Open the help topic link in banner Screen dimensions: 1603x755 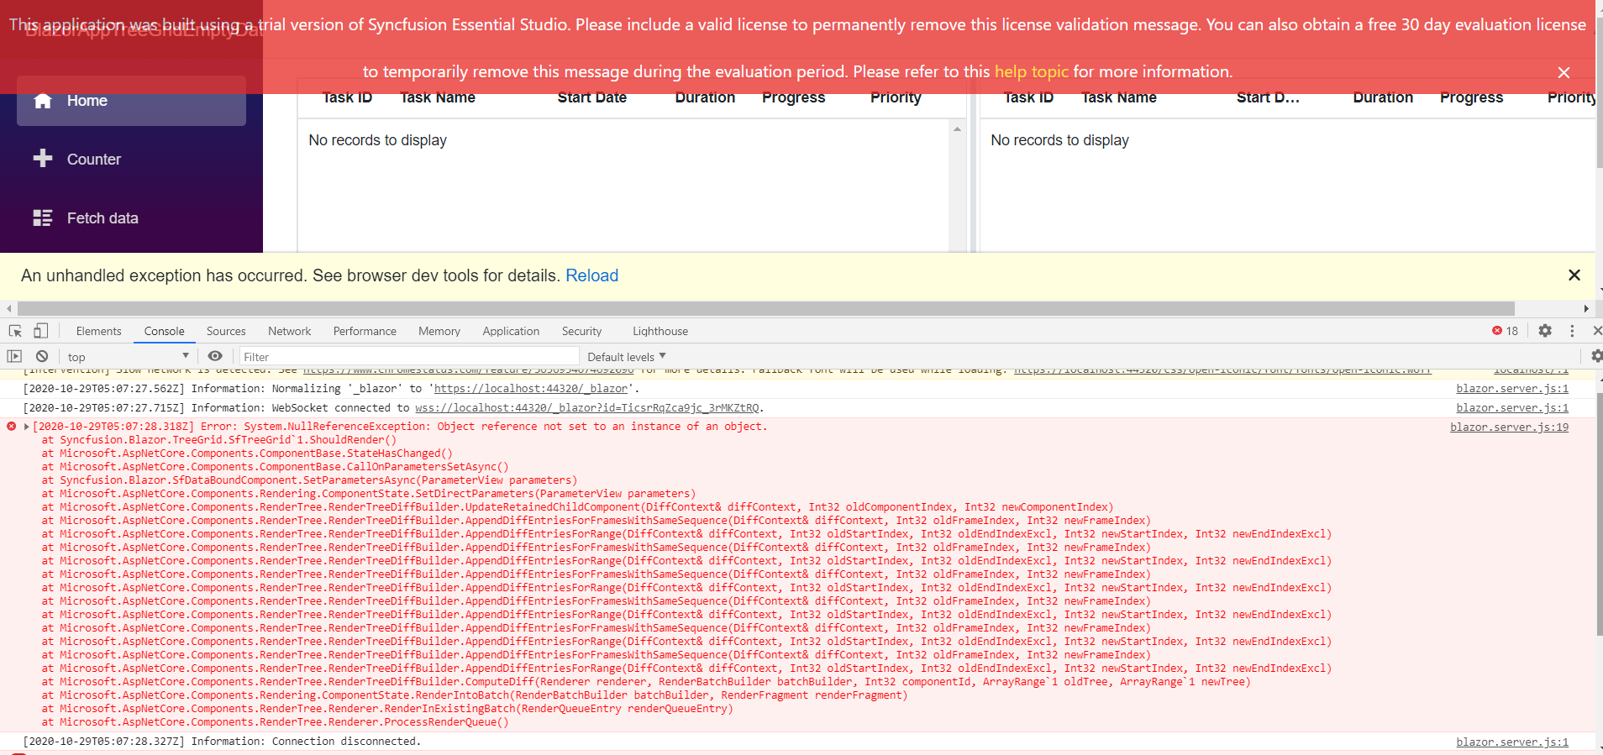point(1031,71)
